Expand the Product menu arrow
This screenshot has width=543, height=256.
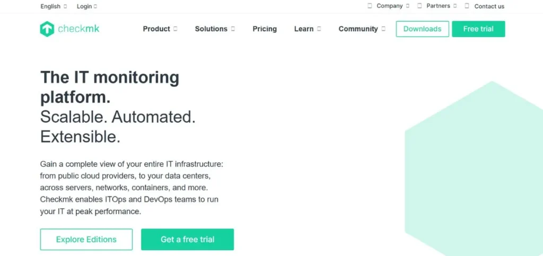click(x=176, y=29)
